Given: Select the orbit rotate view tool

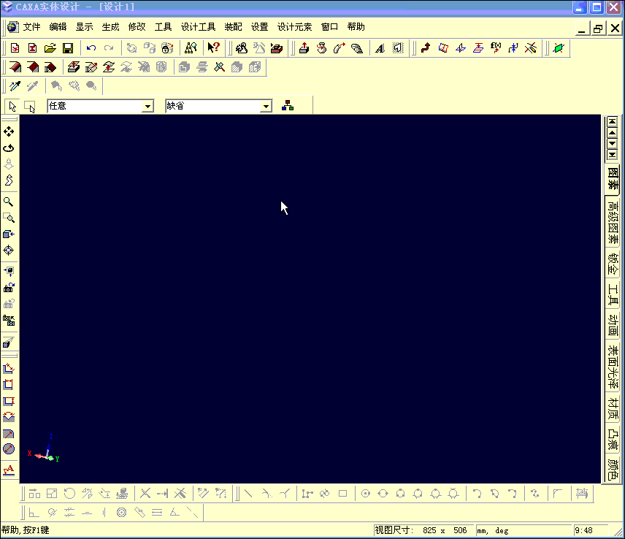Looking at the screenshot, I should (x=8, y=148).
